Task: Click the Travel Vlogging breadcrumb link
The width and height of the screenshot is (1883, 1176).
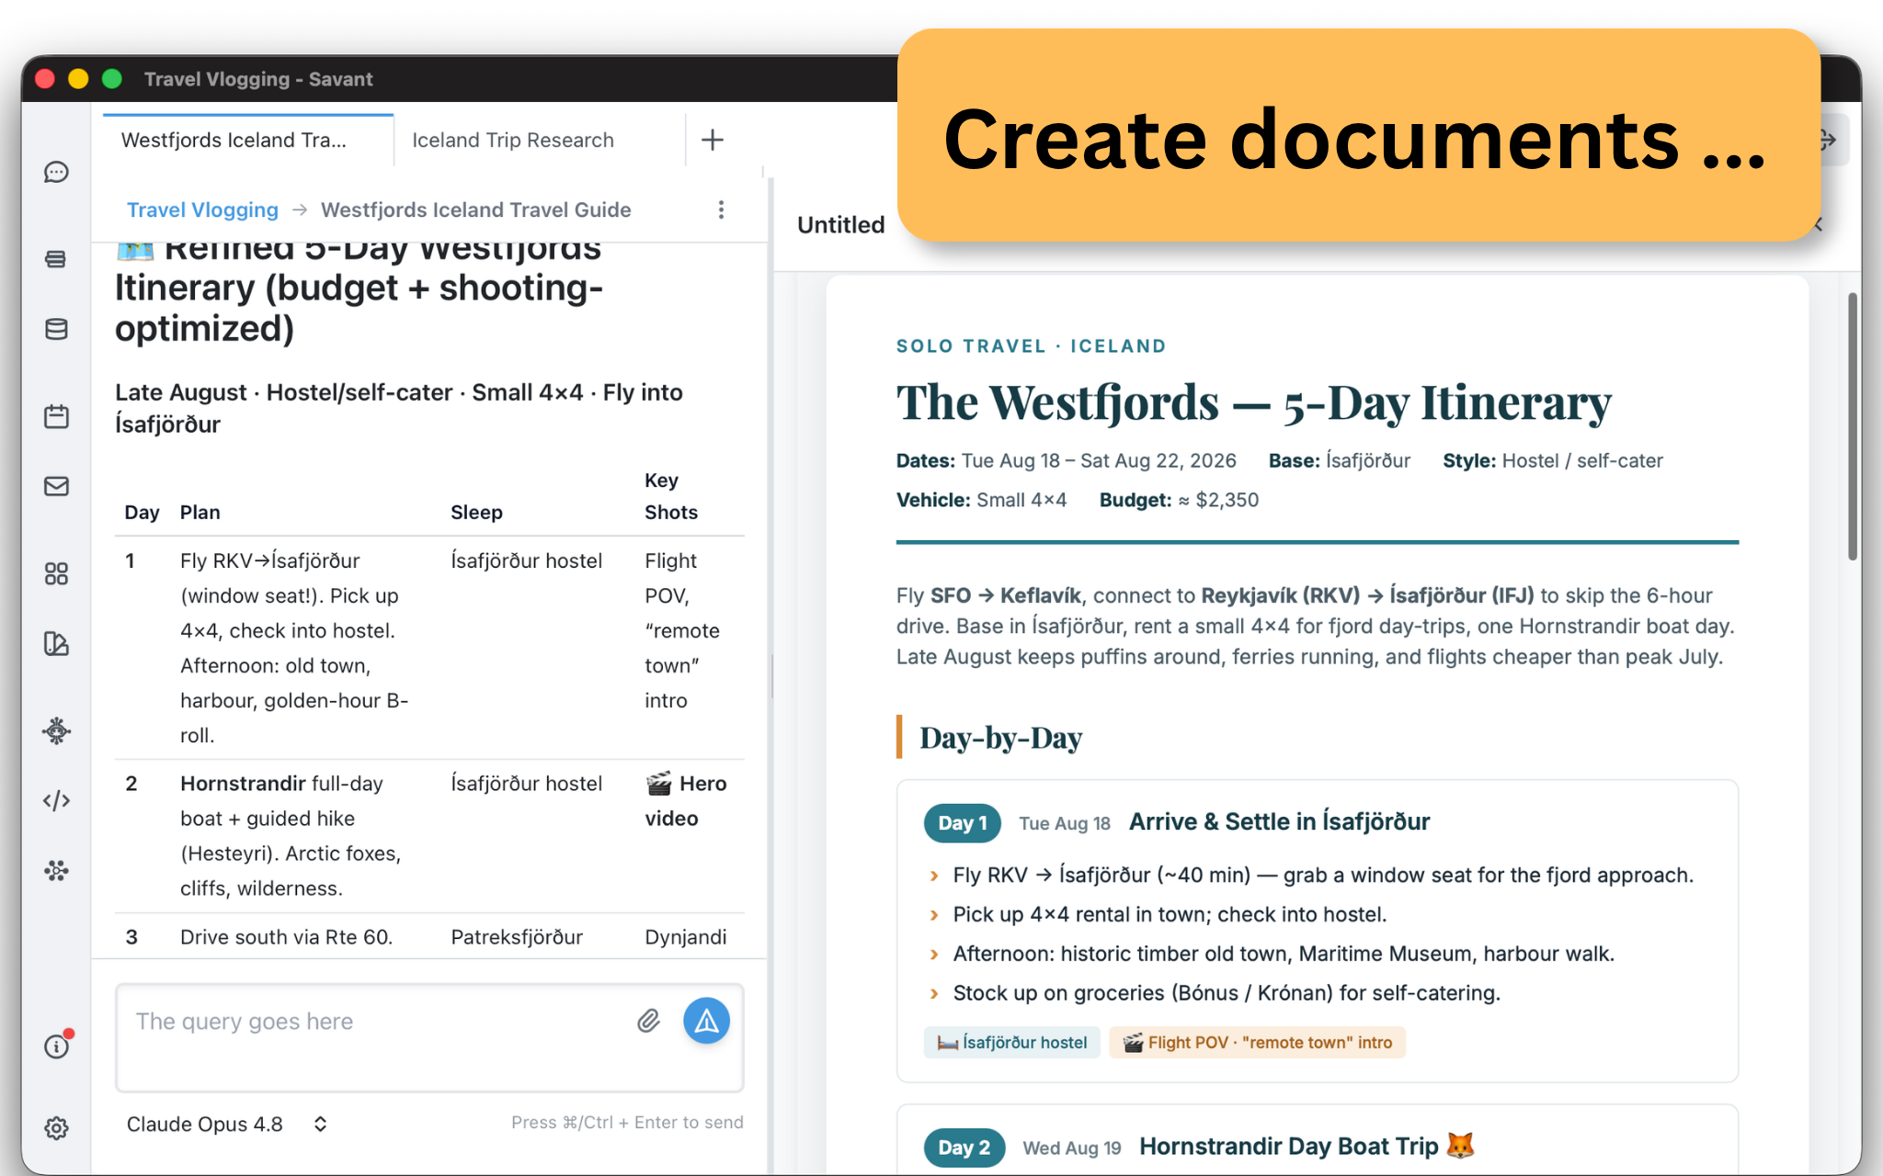Action: (202, 210)
